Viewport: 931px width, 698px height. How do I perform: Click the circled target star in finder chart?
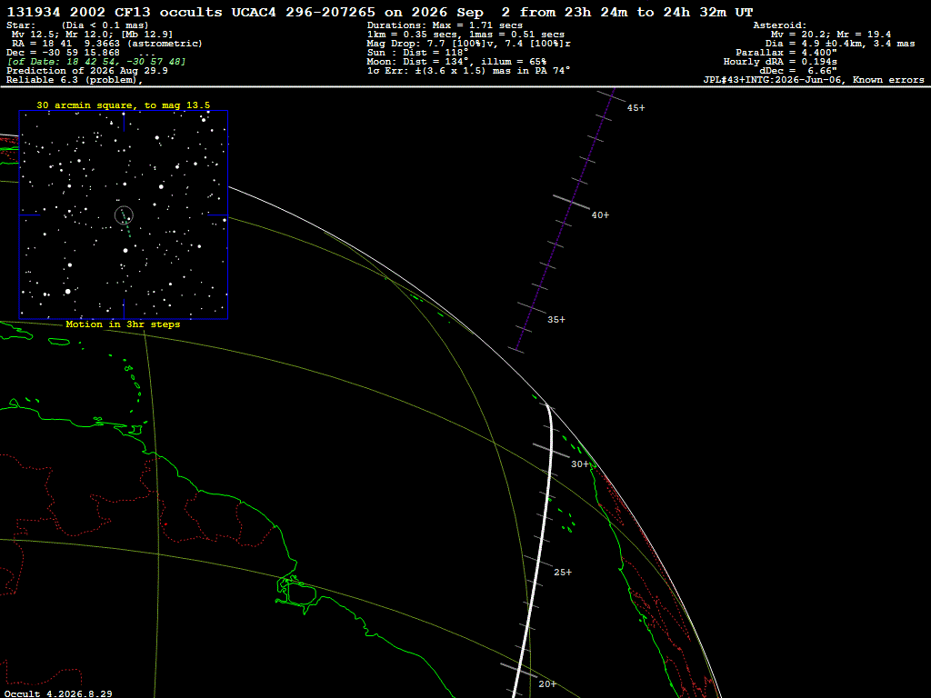click(x=124, y=215)
